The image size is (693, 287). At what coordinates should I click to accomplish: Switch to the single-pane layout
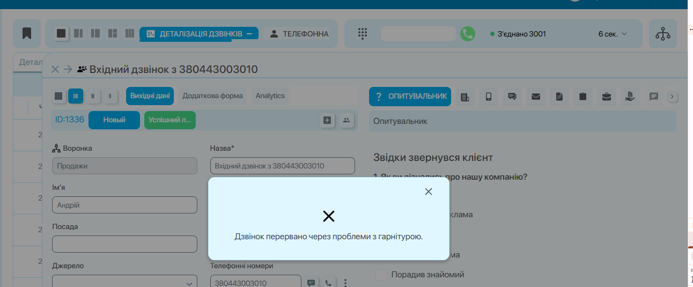click(x=61, y=33)
